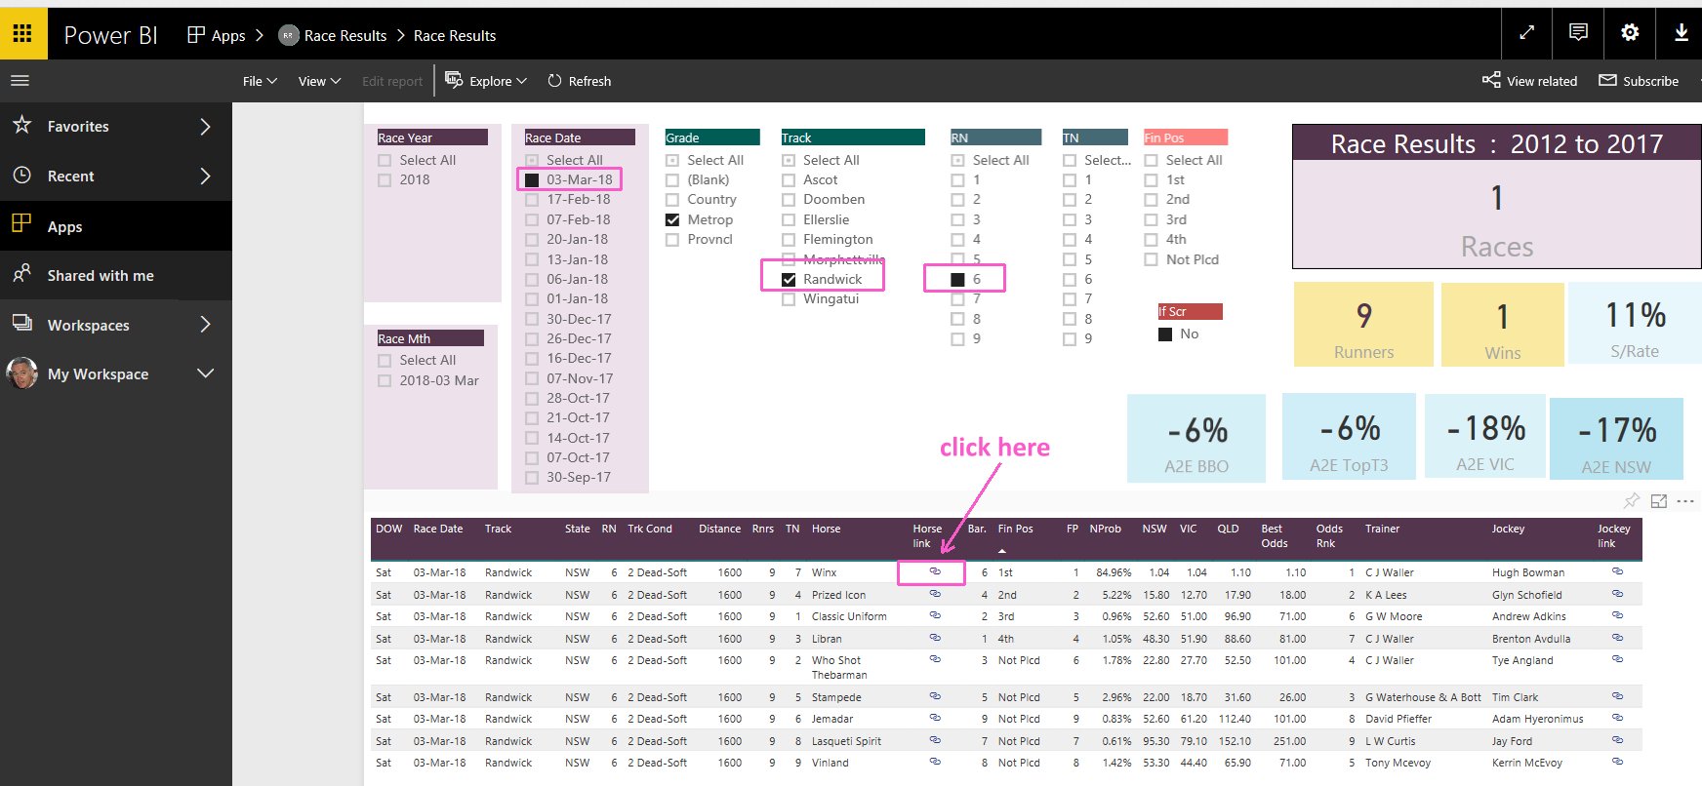Screen dimensions: 1702x786
Task: Pin the table visual with pin icon
Action: click(1631, 501)
